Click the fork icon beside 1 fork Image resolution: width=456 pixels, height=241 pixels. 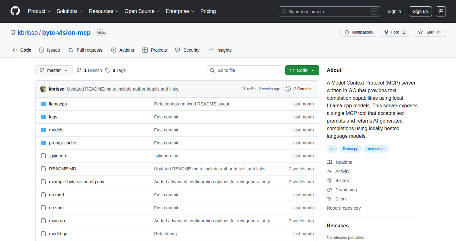point(329,199)
